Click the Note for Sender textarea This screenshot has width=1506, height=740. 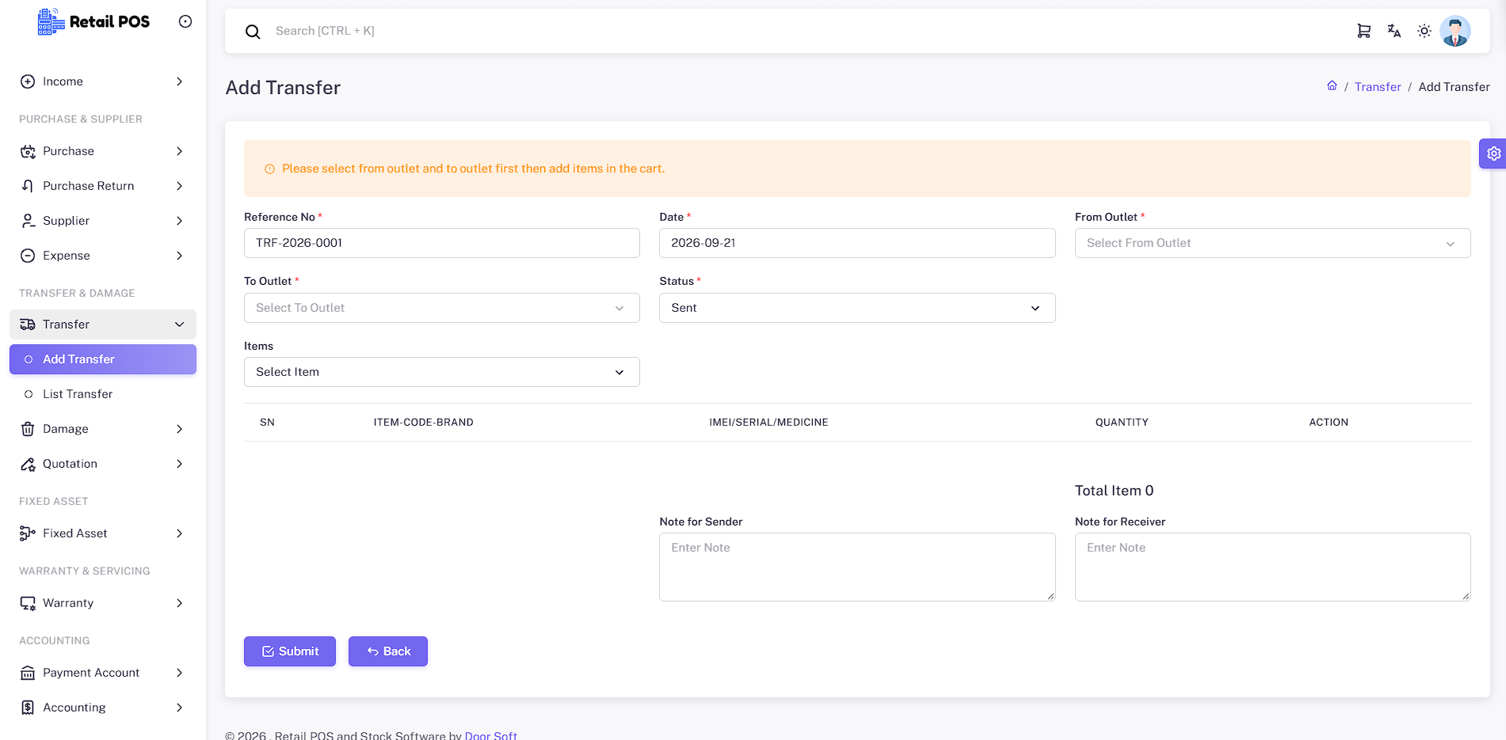click(857, 567)
